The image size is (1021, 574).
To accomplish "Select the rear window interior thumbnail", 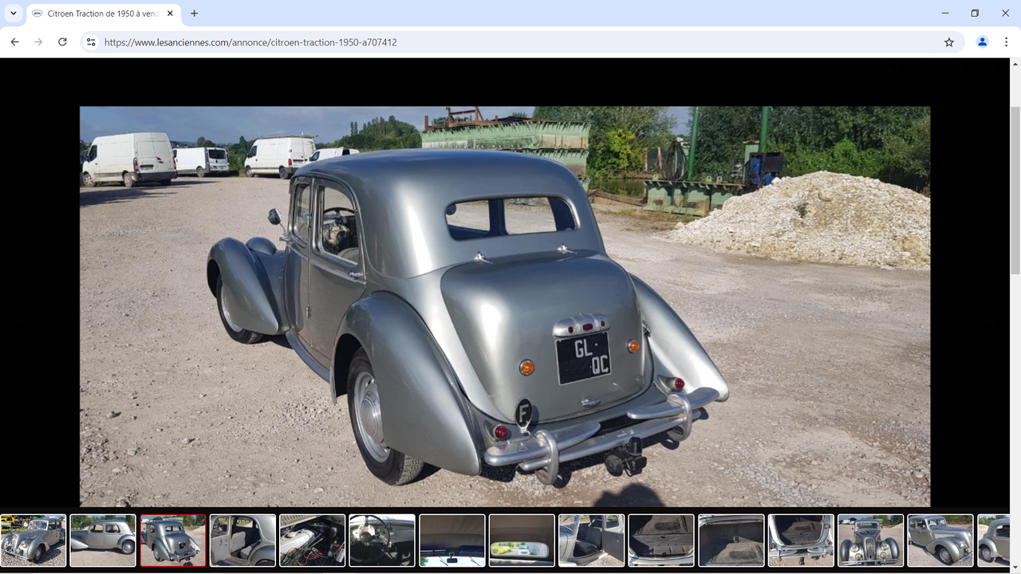I will point(522,541).
